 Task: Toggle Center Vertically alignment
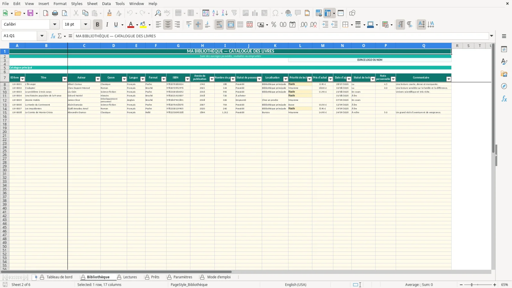198,25
